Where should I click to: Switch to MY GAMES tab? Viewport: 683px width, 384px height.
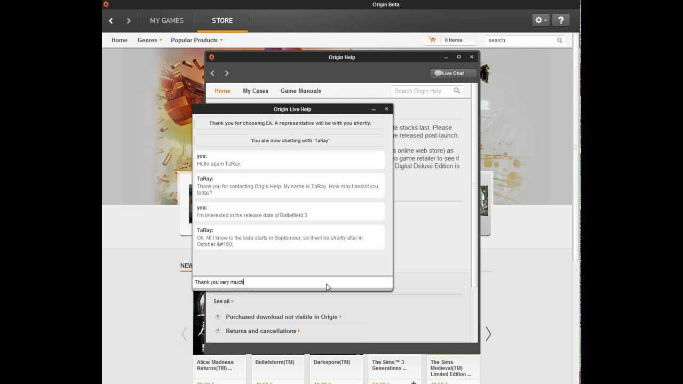pyautogui.click(x=166, y=21)
